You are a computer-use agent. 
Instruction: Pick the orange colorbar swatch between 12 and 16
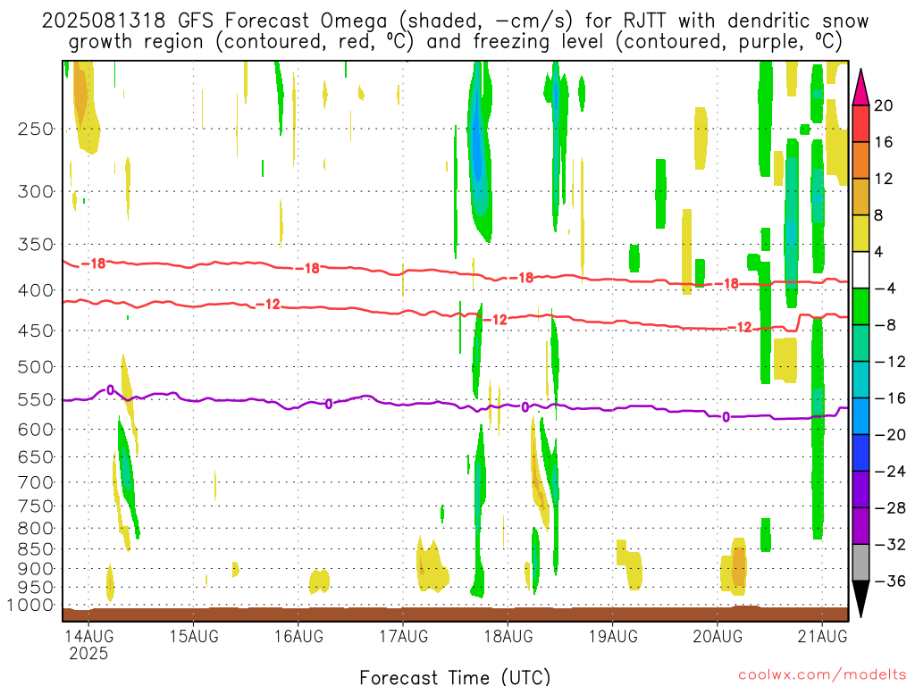coord(860,160)
